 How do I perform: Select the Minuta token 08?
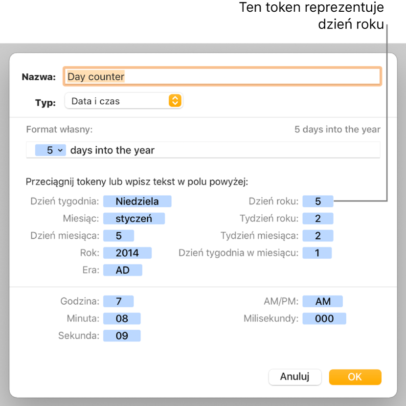point(122,318)
